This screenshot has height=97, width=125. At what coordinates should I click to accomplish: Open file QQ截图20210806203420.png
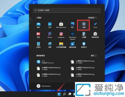pos(82,75)
